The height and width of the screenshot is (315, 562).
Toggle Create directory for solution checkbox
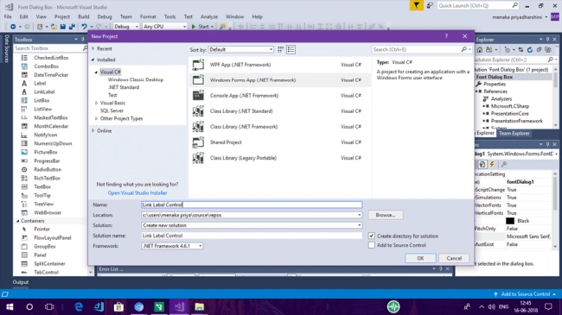371,236
